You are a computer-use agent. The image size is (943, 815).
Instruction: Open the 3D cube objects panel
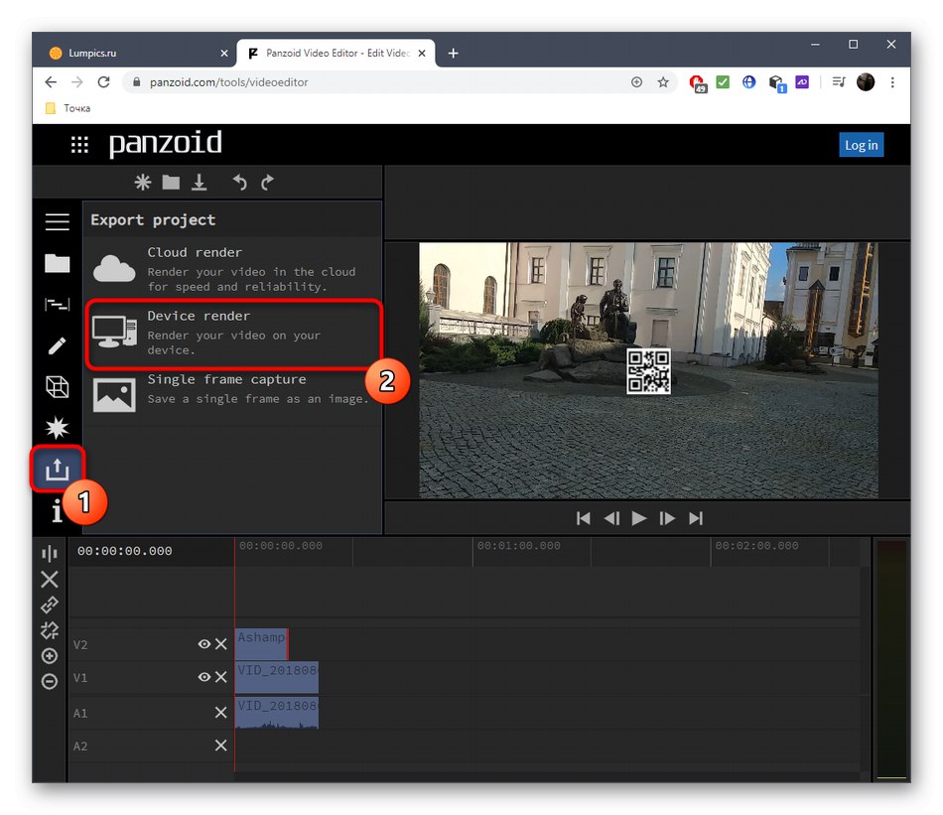[57, 387]
